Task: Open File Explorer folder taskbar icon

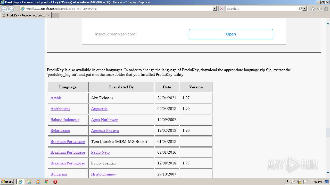Action: (x=29, y=182)
